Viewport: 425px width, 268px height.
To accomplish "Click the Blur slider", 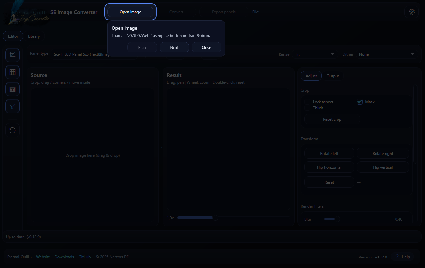I will tap(354, 219).
